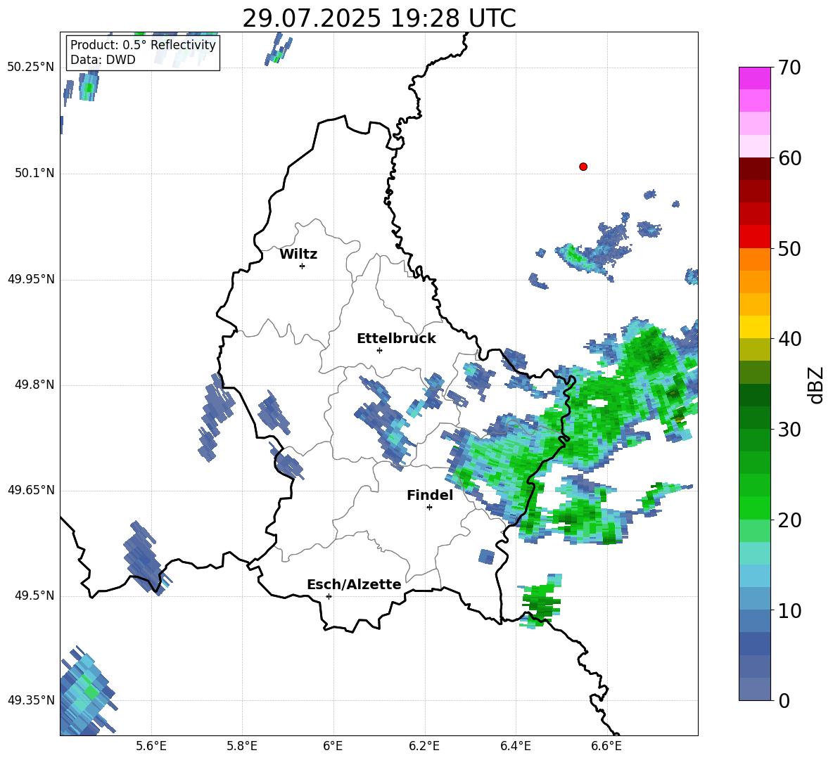The width and height of the screenshot is (833, 760).
Task: Click the yellow colorbar segment just above 40
Action: (x=754, y=327)
